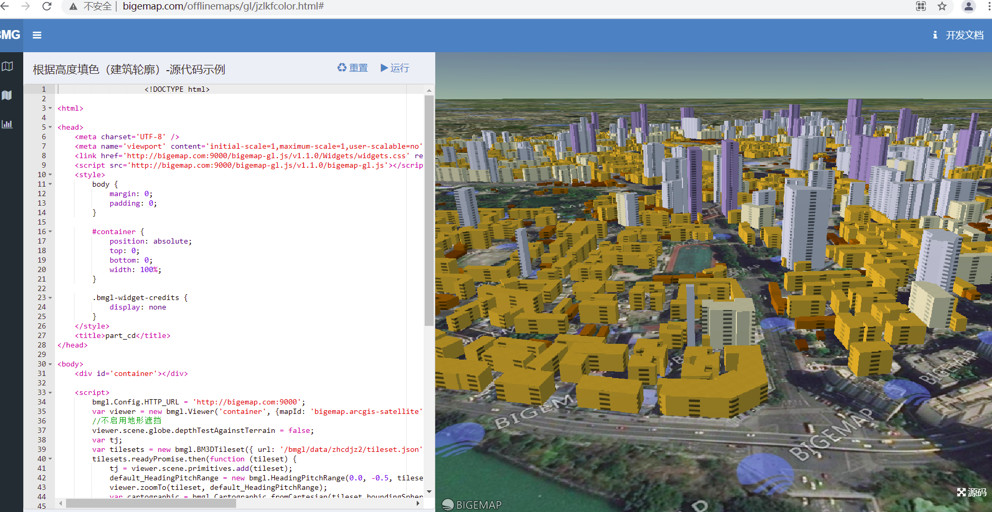Click the browser address bar URL

coord(223,6)
